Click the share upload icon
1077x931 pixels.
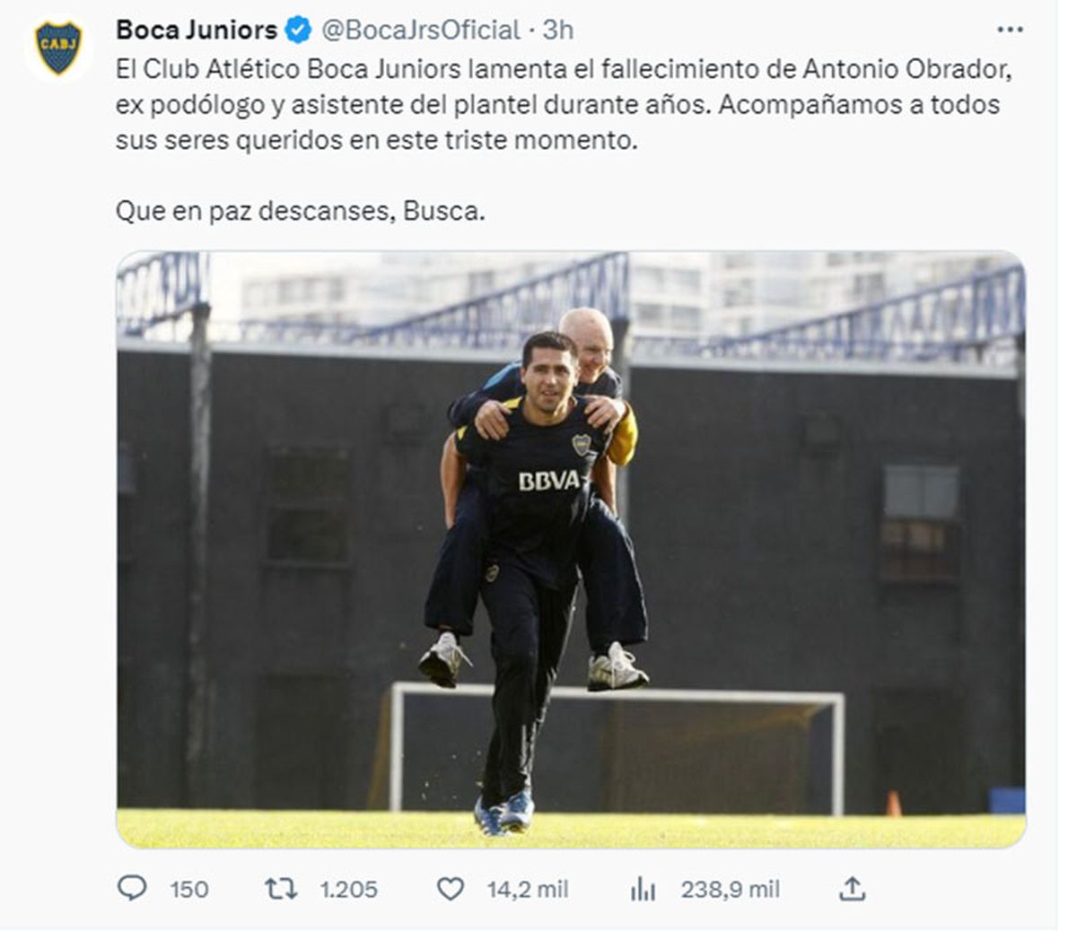pyautogui.click(x=852, y=889)
